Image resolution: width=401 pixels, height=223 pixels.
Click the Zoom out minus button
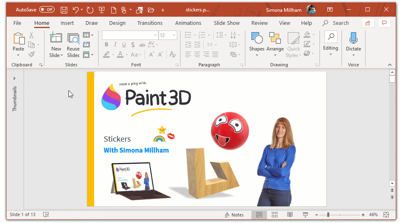click(317, 215)
